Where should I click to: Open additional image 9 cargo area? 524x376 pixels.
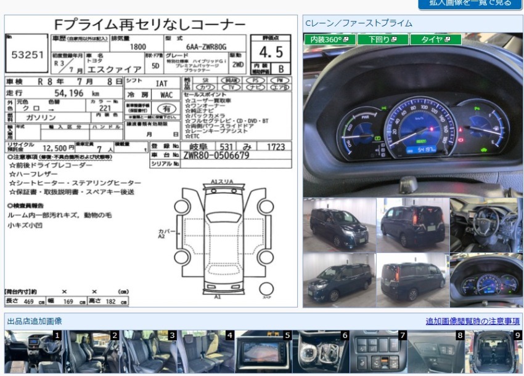(x=494, y=351)
